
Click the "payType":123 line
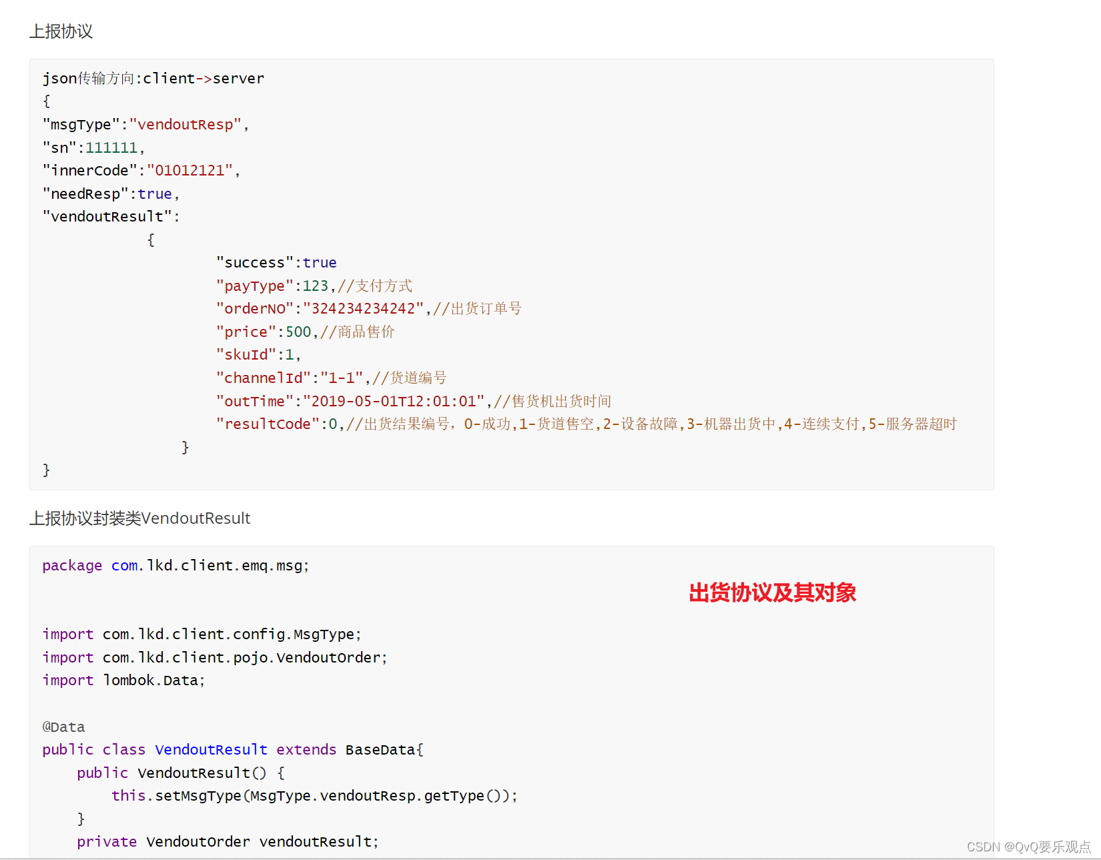[x=314, y=286]
